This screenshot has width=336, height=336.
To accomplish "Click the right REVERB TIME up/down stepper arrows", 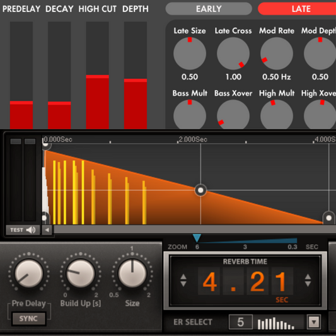I will coord(308,281).
